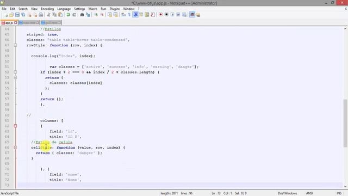Click the Close document toolbar icon

point(29,15)
